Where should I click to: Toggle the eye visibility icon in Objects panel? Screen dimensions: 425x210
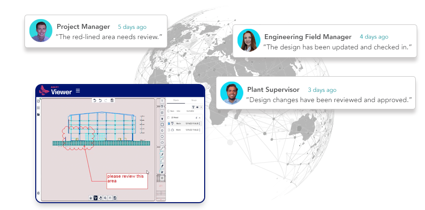point(197,106)
